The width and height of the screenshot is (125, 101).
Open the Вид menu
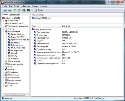(x=10, y=6)
